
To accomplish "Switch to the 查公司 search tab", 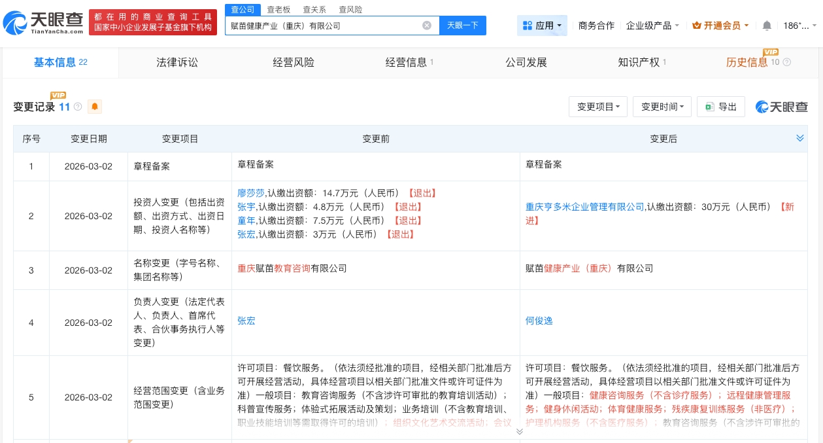I will (x=243, y=9).
